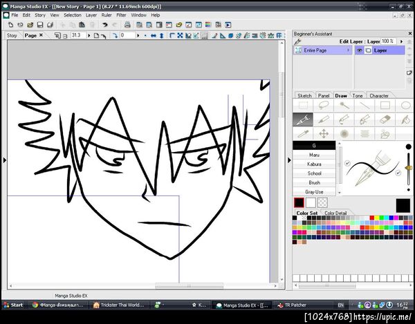Pick the Move layer tool

coord(323,133)
